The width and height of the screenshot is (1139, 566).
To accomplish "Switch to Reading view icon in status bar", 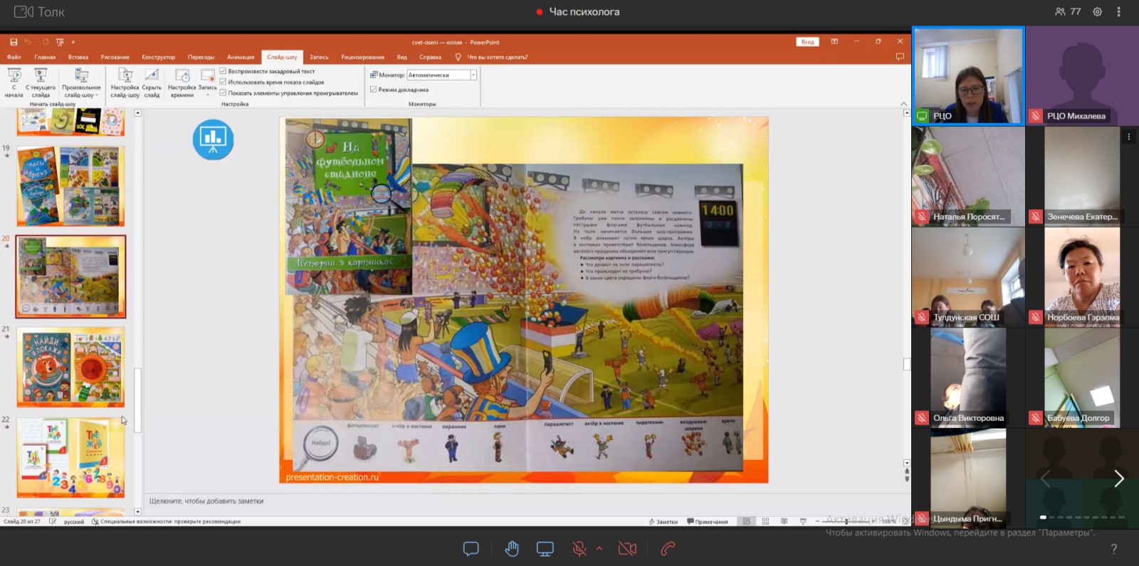I will pyautogui.click(x=784, y=521).
